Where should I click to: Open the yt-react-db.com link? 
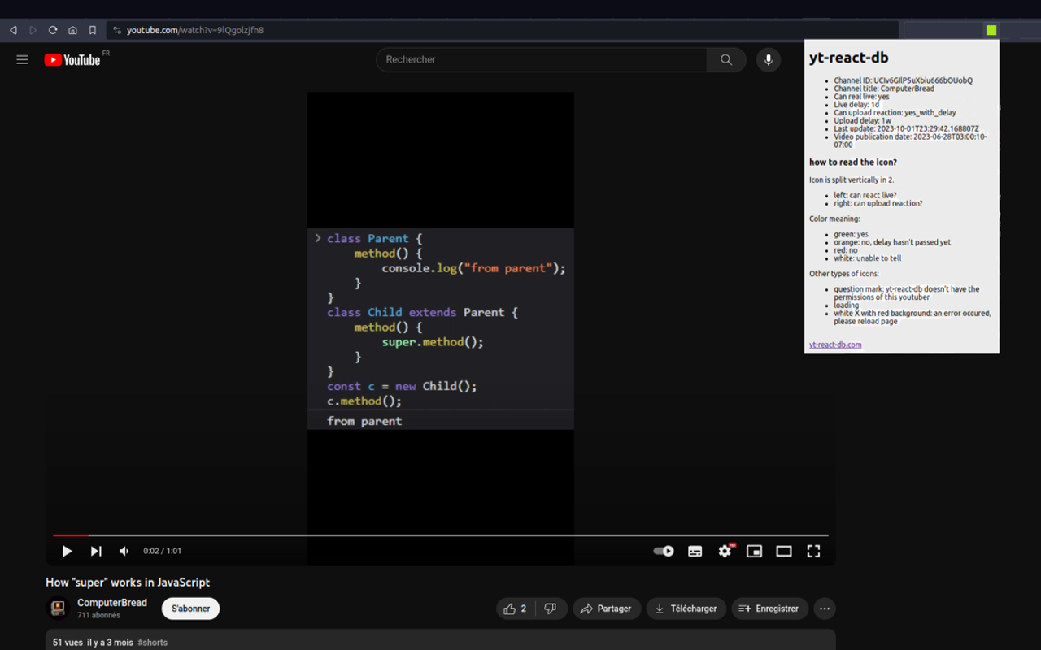pos(835,344)
